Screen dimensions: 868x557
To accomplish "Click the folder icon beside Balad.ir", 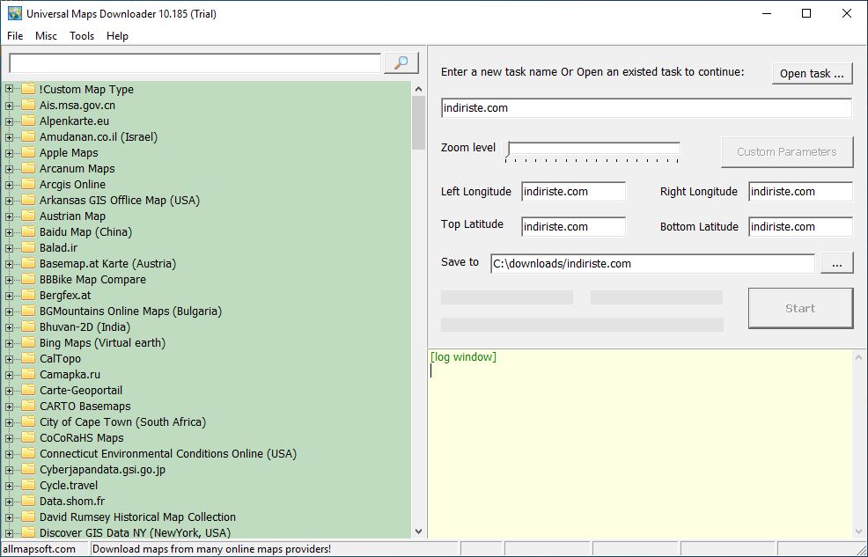I will tap(27, 248).
